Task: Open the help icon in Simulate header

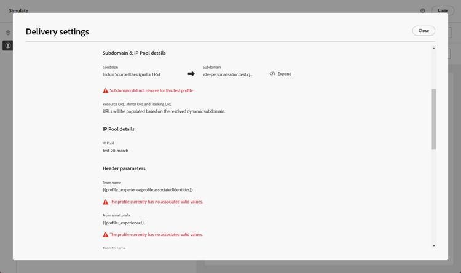Action: (422, 10)
